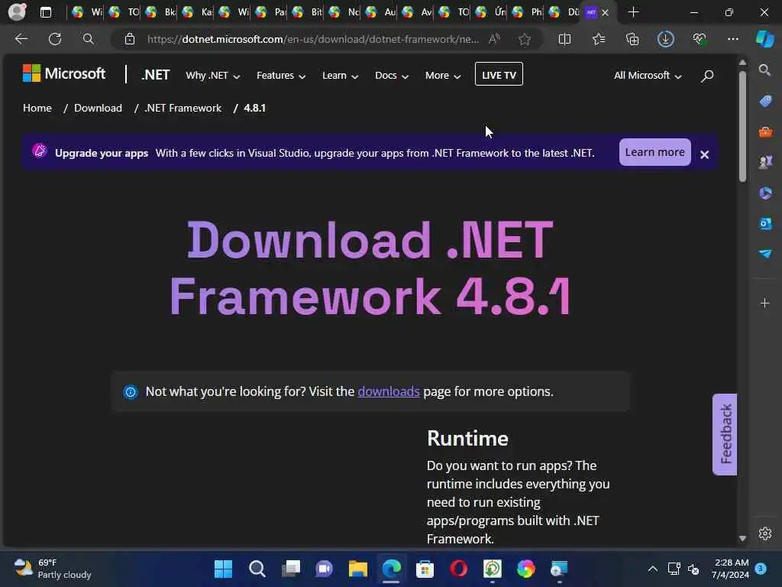
Task: Open sidebar Shopping tag
Action: pos(765,101)
